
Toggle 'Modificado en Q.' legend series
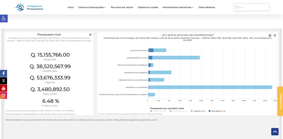coord(178,111)
